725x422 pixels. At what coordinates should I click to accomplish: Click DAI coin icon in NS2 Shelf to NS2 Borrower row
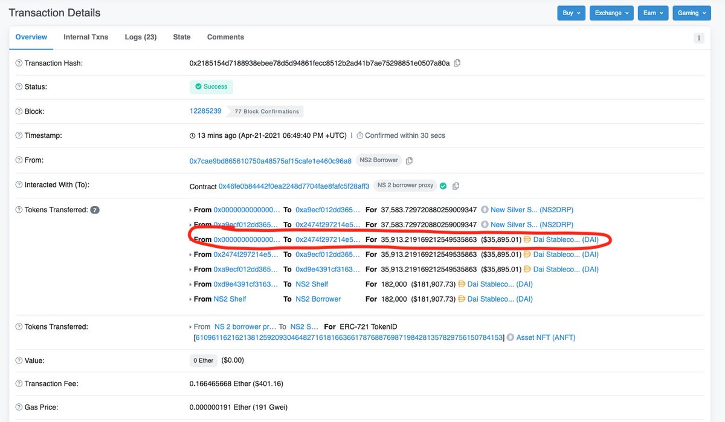462,299
